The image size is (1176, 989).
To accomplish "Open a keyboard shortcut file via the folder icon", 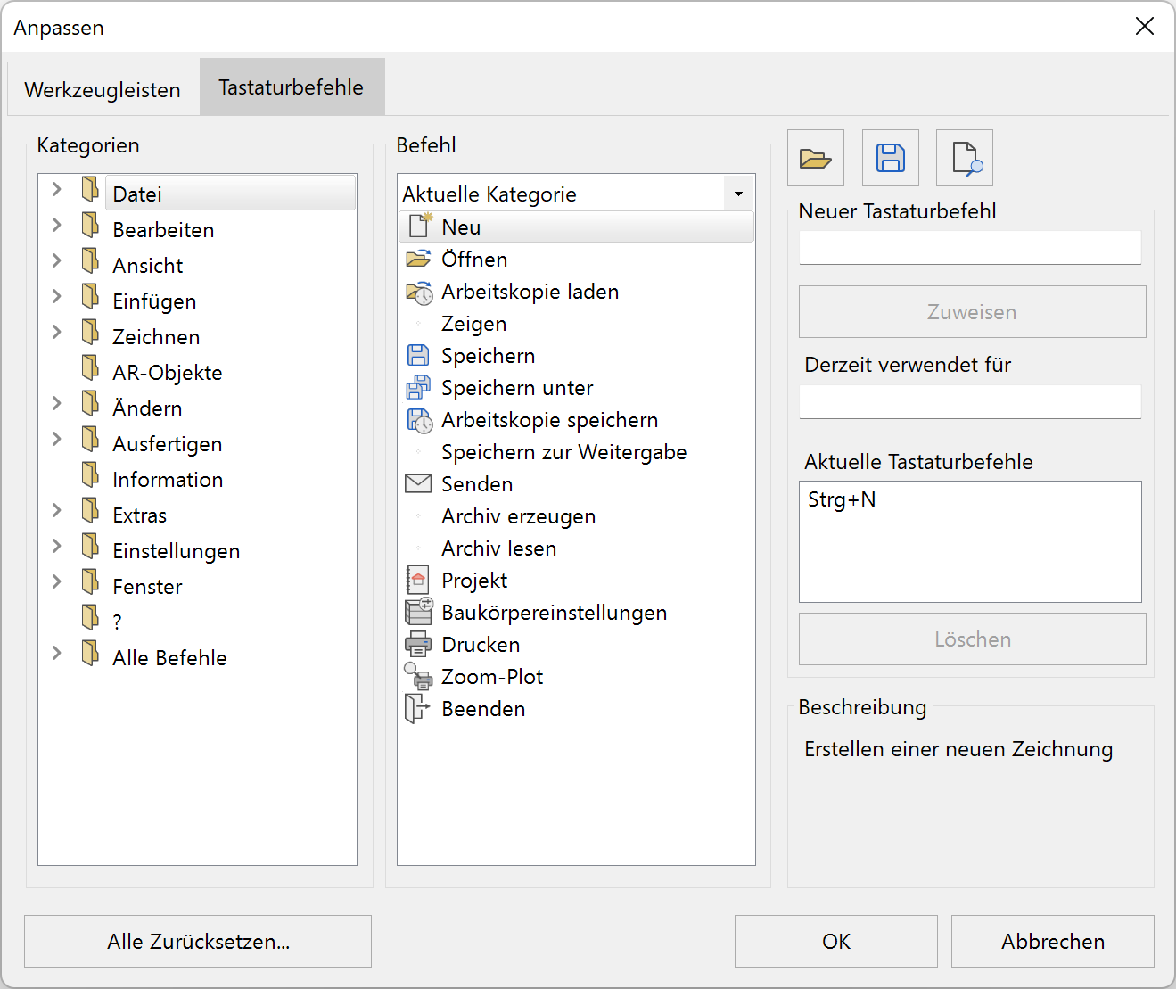I will pyautogui.click(x=814, y=157).
